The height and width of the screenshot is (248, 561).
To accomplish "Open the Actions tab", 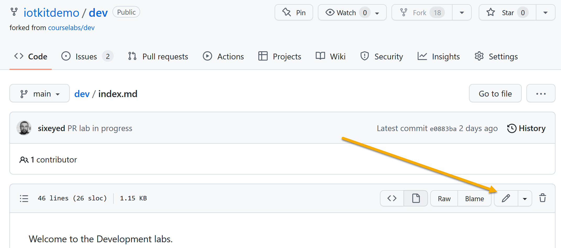I will (223, 57).
